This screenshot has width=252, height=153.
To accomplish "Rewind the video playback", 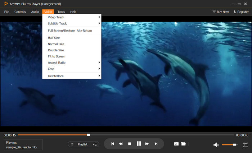I will pos(121,144).
